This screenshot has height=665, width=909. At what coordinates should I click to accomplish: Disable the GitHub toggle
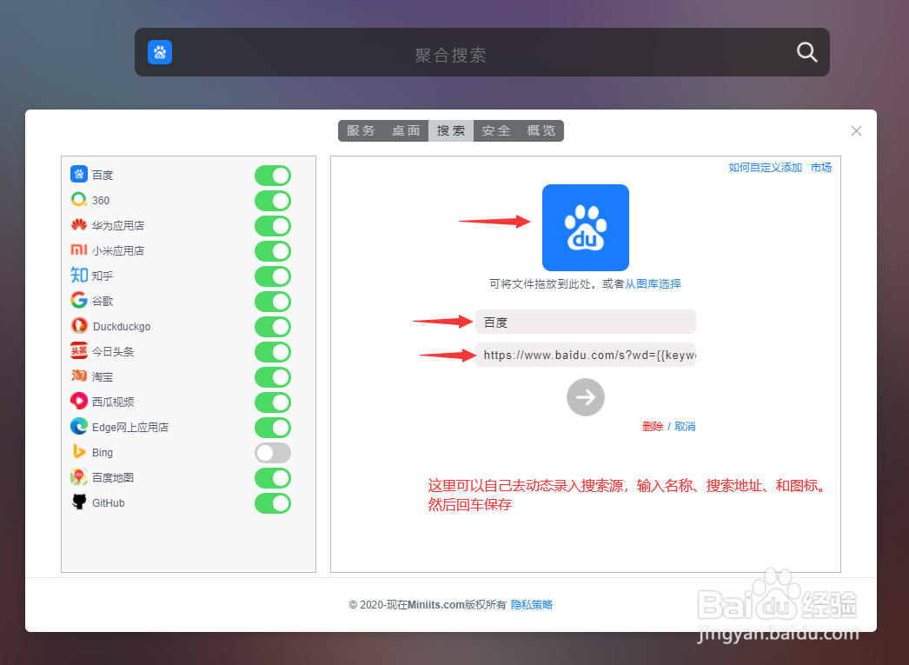pos(273,503)
